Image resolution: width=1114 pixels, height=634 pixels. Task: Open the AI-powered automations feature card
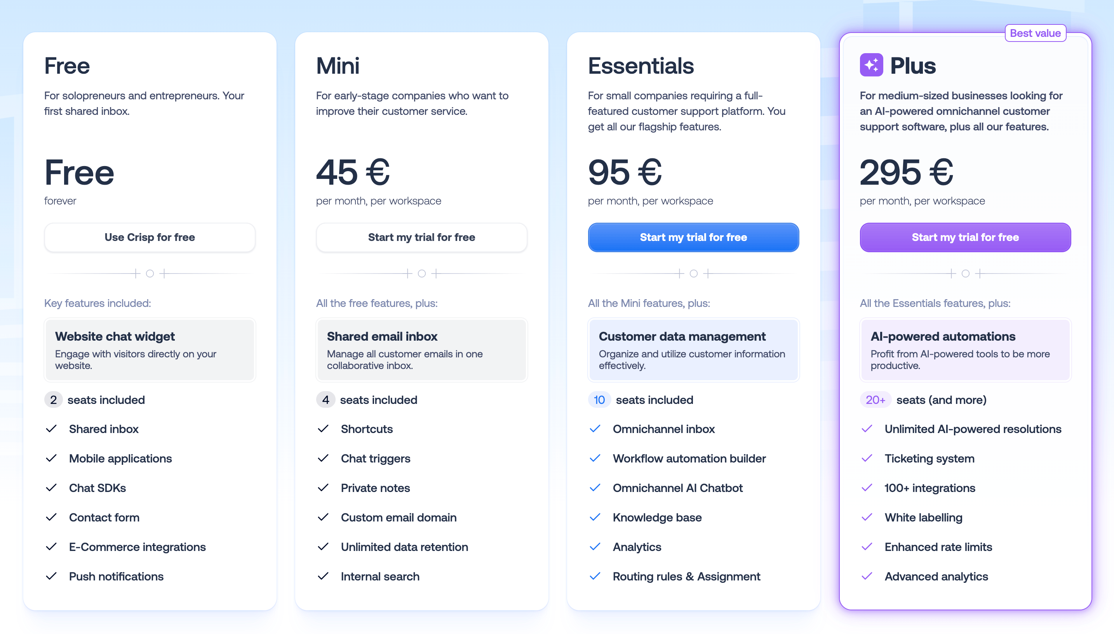(x=964, y=350)
